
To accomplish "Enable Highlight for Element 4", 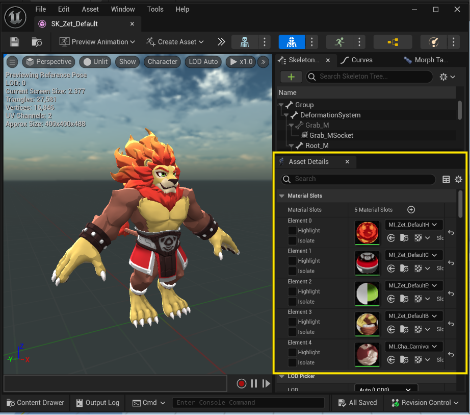I will coord(292,352).
